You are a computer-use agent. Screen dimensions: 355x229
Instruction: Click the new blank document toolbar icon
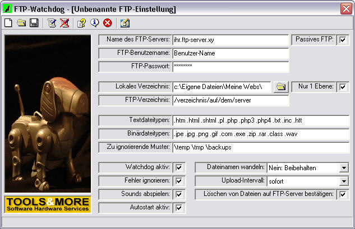(x=8, y=23)
